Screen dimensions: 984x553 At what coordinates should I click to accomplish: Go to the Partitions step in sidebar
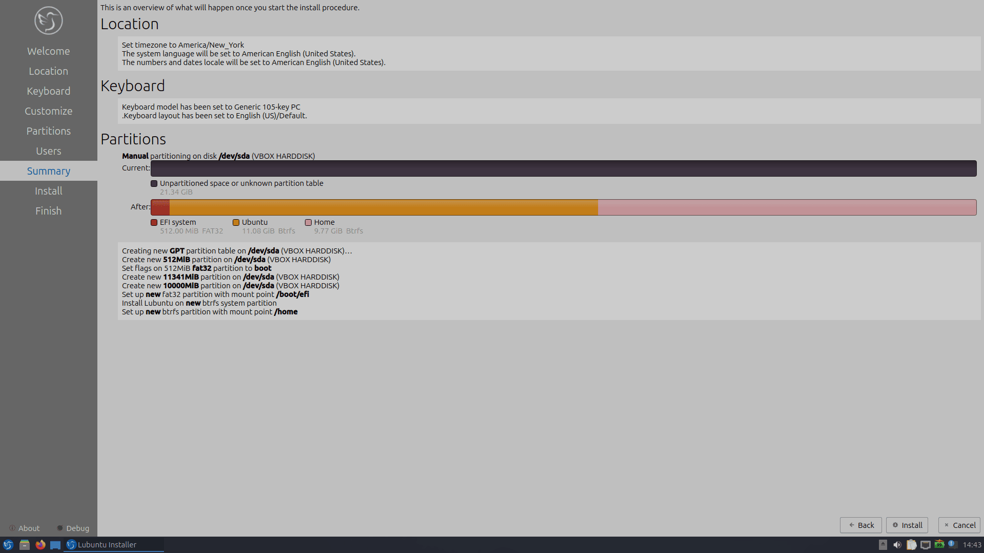48,131
